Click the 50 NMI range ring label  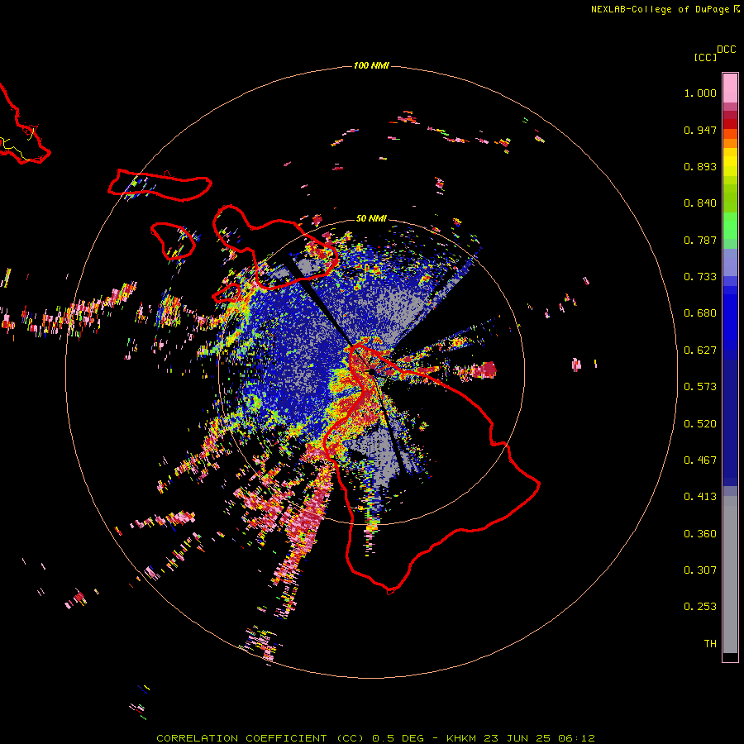pos(371,218)
